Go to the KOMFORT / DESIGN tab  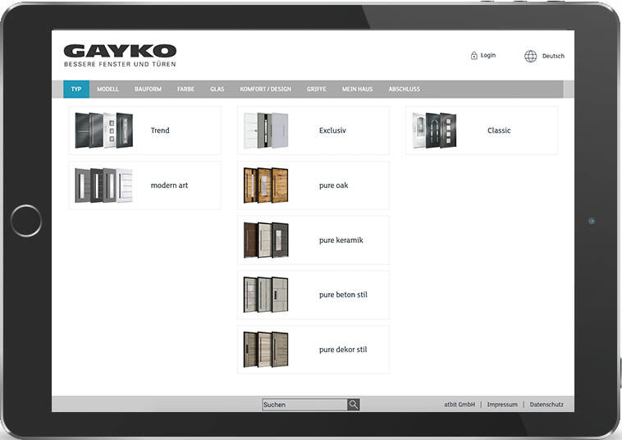[x=265, y=89]
